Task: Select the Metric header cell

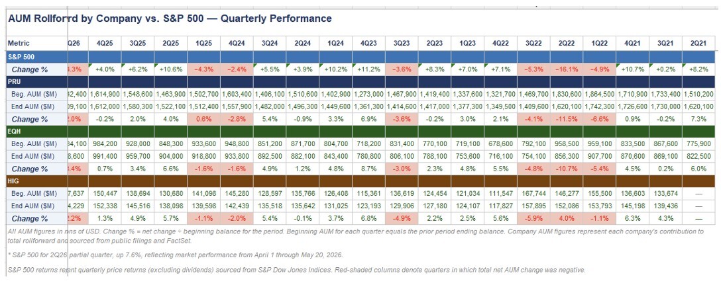Action: 37,43
